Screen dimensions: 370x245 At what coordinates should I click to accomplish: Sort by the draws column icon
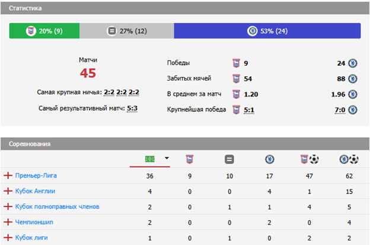click(229, 159)
